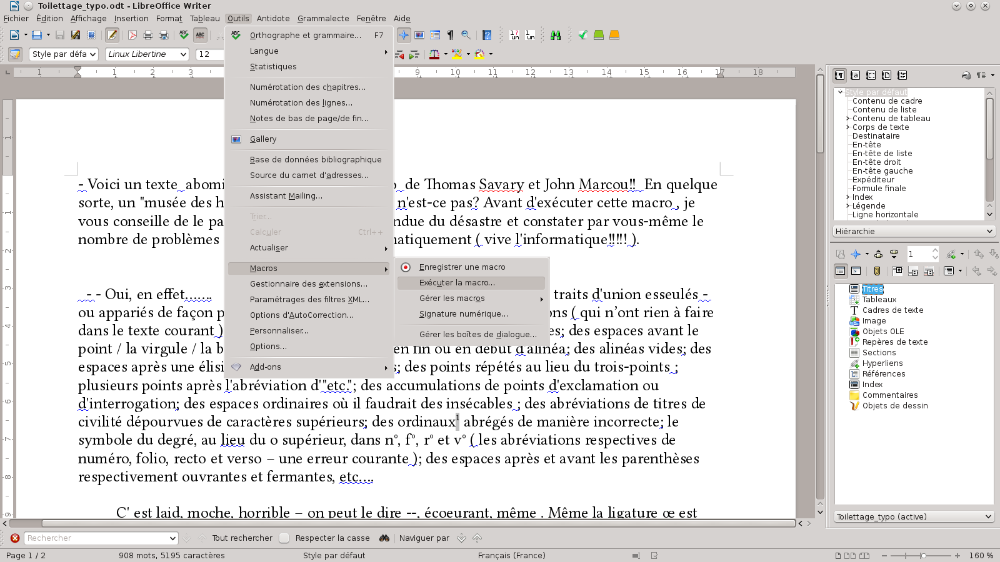
Task: Export directly as PDF icon
Action: point(132,36)
